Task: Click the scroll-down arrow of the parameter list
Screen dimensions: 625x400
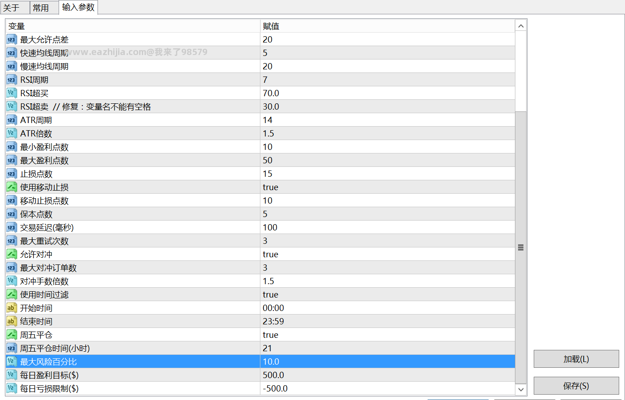Action: pos(521,389)
